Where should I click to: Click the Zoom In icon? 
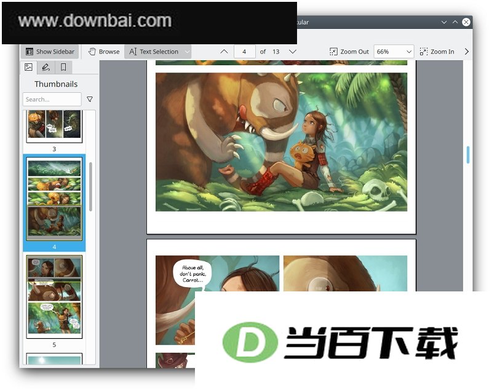pos(424,52)
